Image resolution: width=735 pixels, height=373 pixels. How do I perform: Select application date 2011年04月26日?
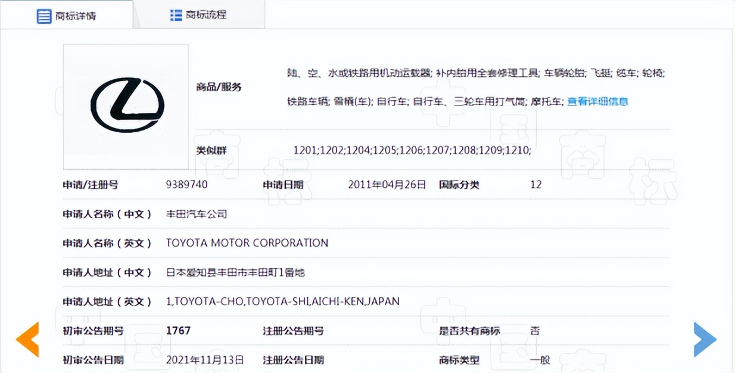pyautogui.click(x=387, y=185)
